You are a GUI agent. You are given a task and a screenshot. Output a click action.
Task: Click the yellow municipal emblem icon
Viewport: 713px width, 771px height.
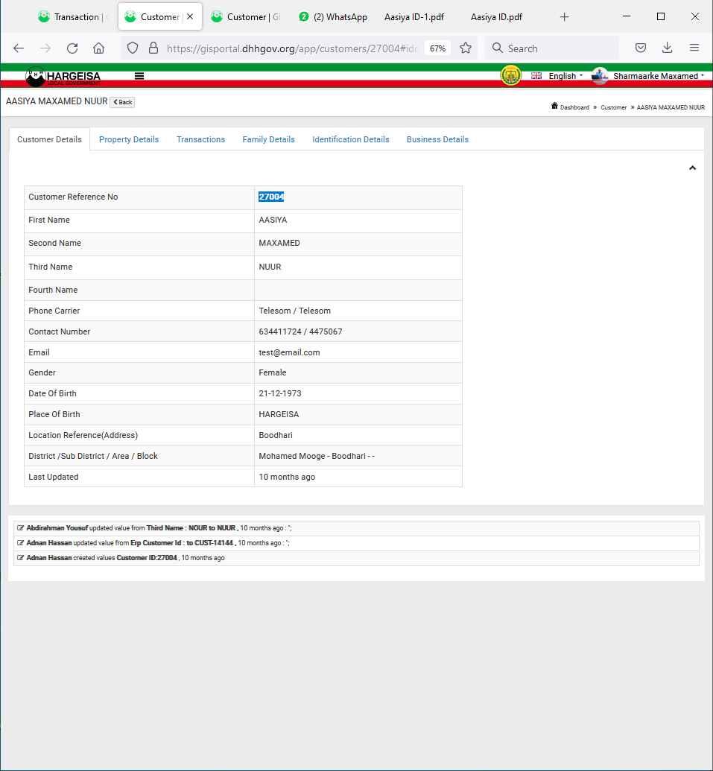511,76
